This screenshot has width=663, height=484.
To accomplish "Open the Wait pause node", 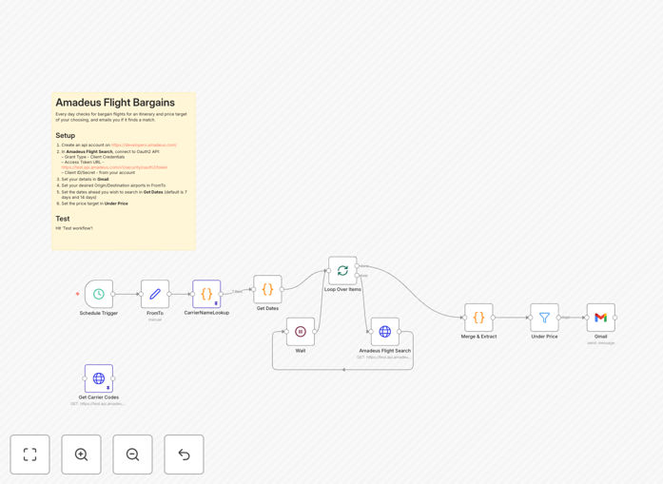I will [301, 332].
